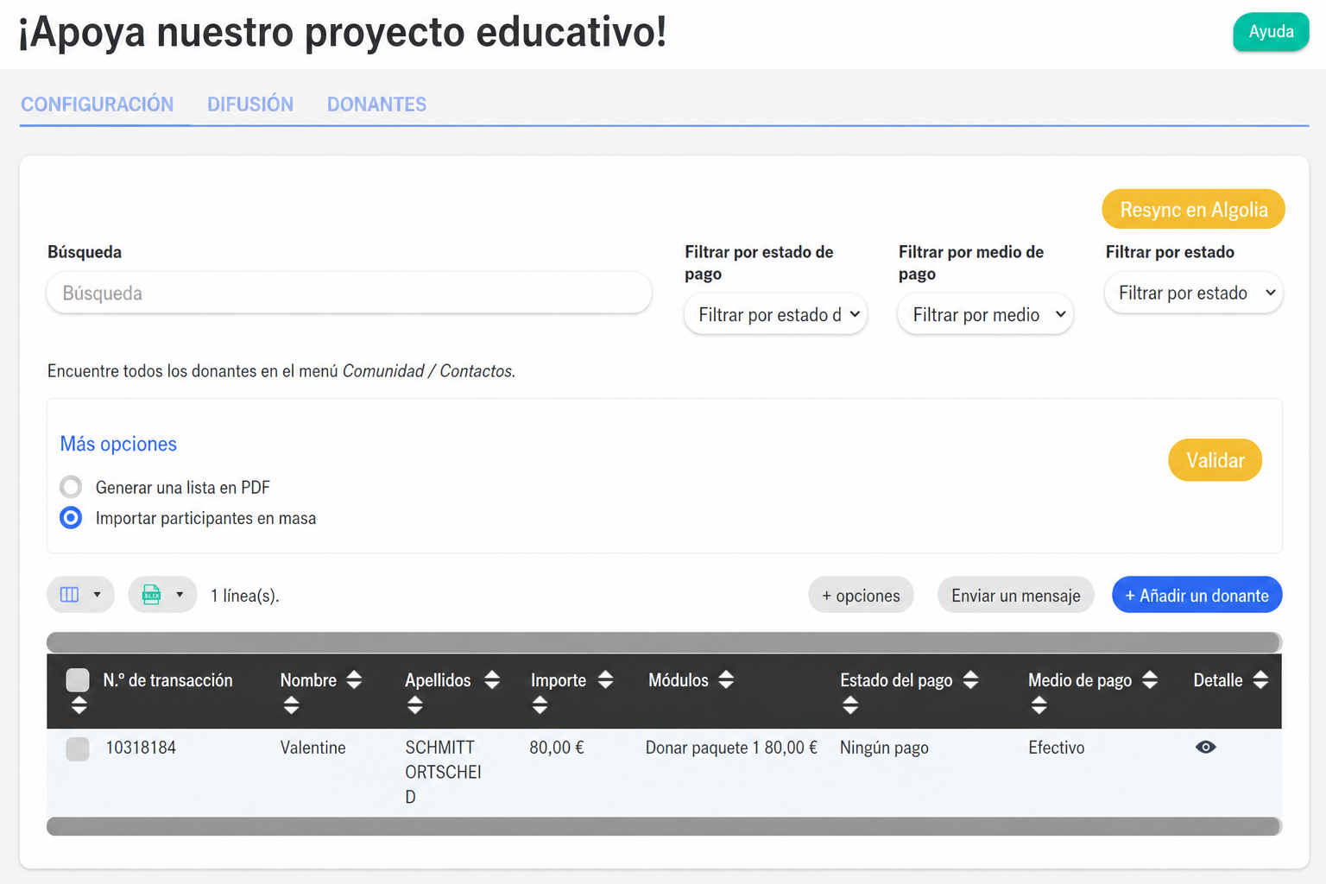
Task: View donation detail via eye icon
Action: click(1206, 748)
